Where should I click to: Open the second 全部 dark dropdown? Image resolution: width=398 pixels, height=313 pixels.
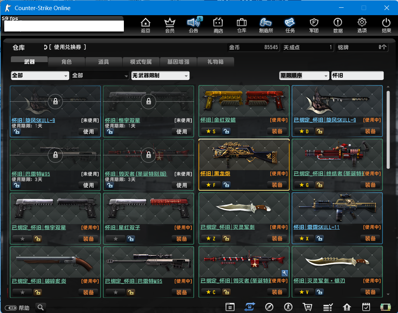[100, 75]
